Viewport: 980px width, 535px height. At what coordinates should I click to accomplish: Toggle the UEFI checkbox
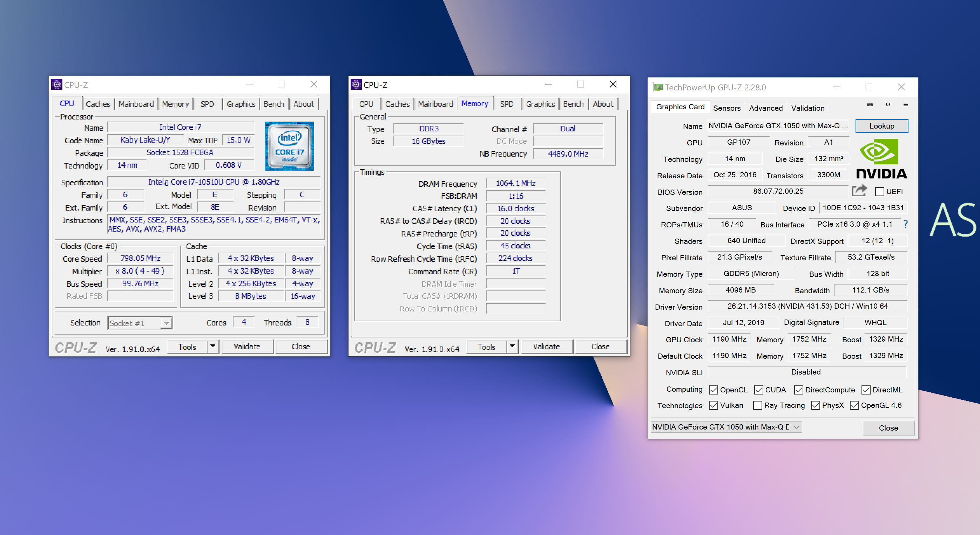pyautogui.click(x=880, y=192)
